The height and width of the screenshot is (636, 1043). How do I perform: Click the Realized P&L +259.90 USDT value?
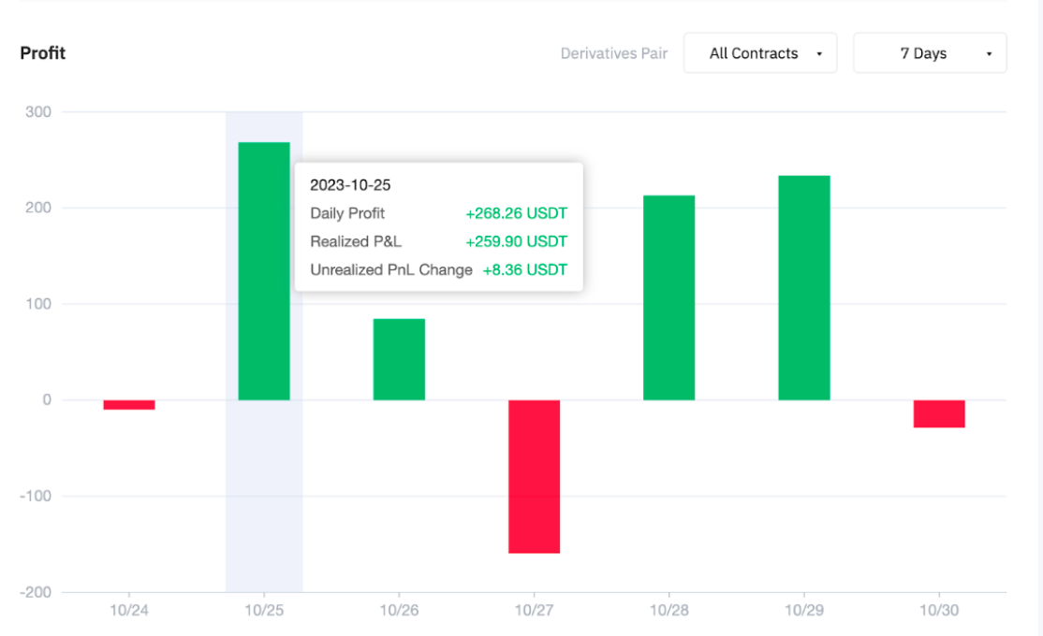coord(516,241)
